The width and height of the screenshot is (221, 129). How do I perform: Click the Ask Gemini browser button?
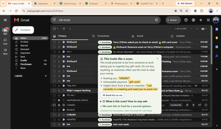tap(185, 3)
